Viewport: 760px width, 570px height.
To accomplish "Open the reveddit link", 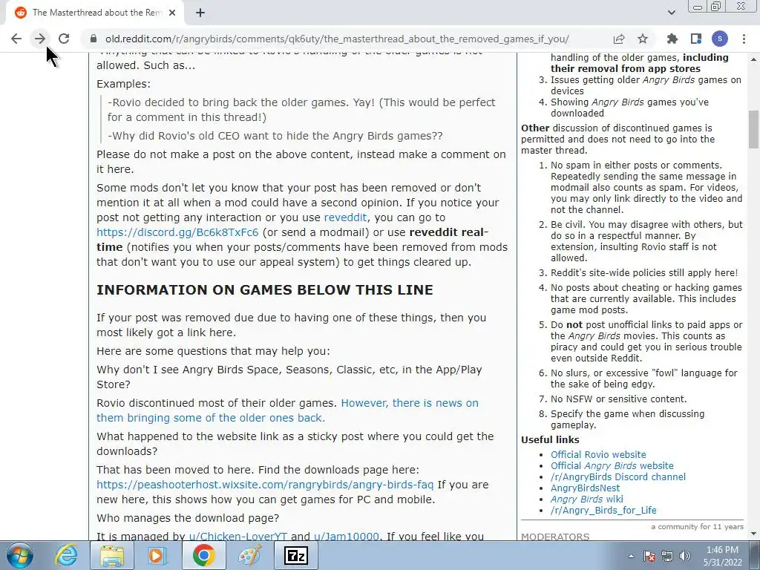I will [x=345, y=217].
